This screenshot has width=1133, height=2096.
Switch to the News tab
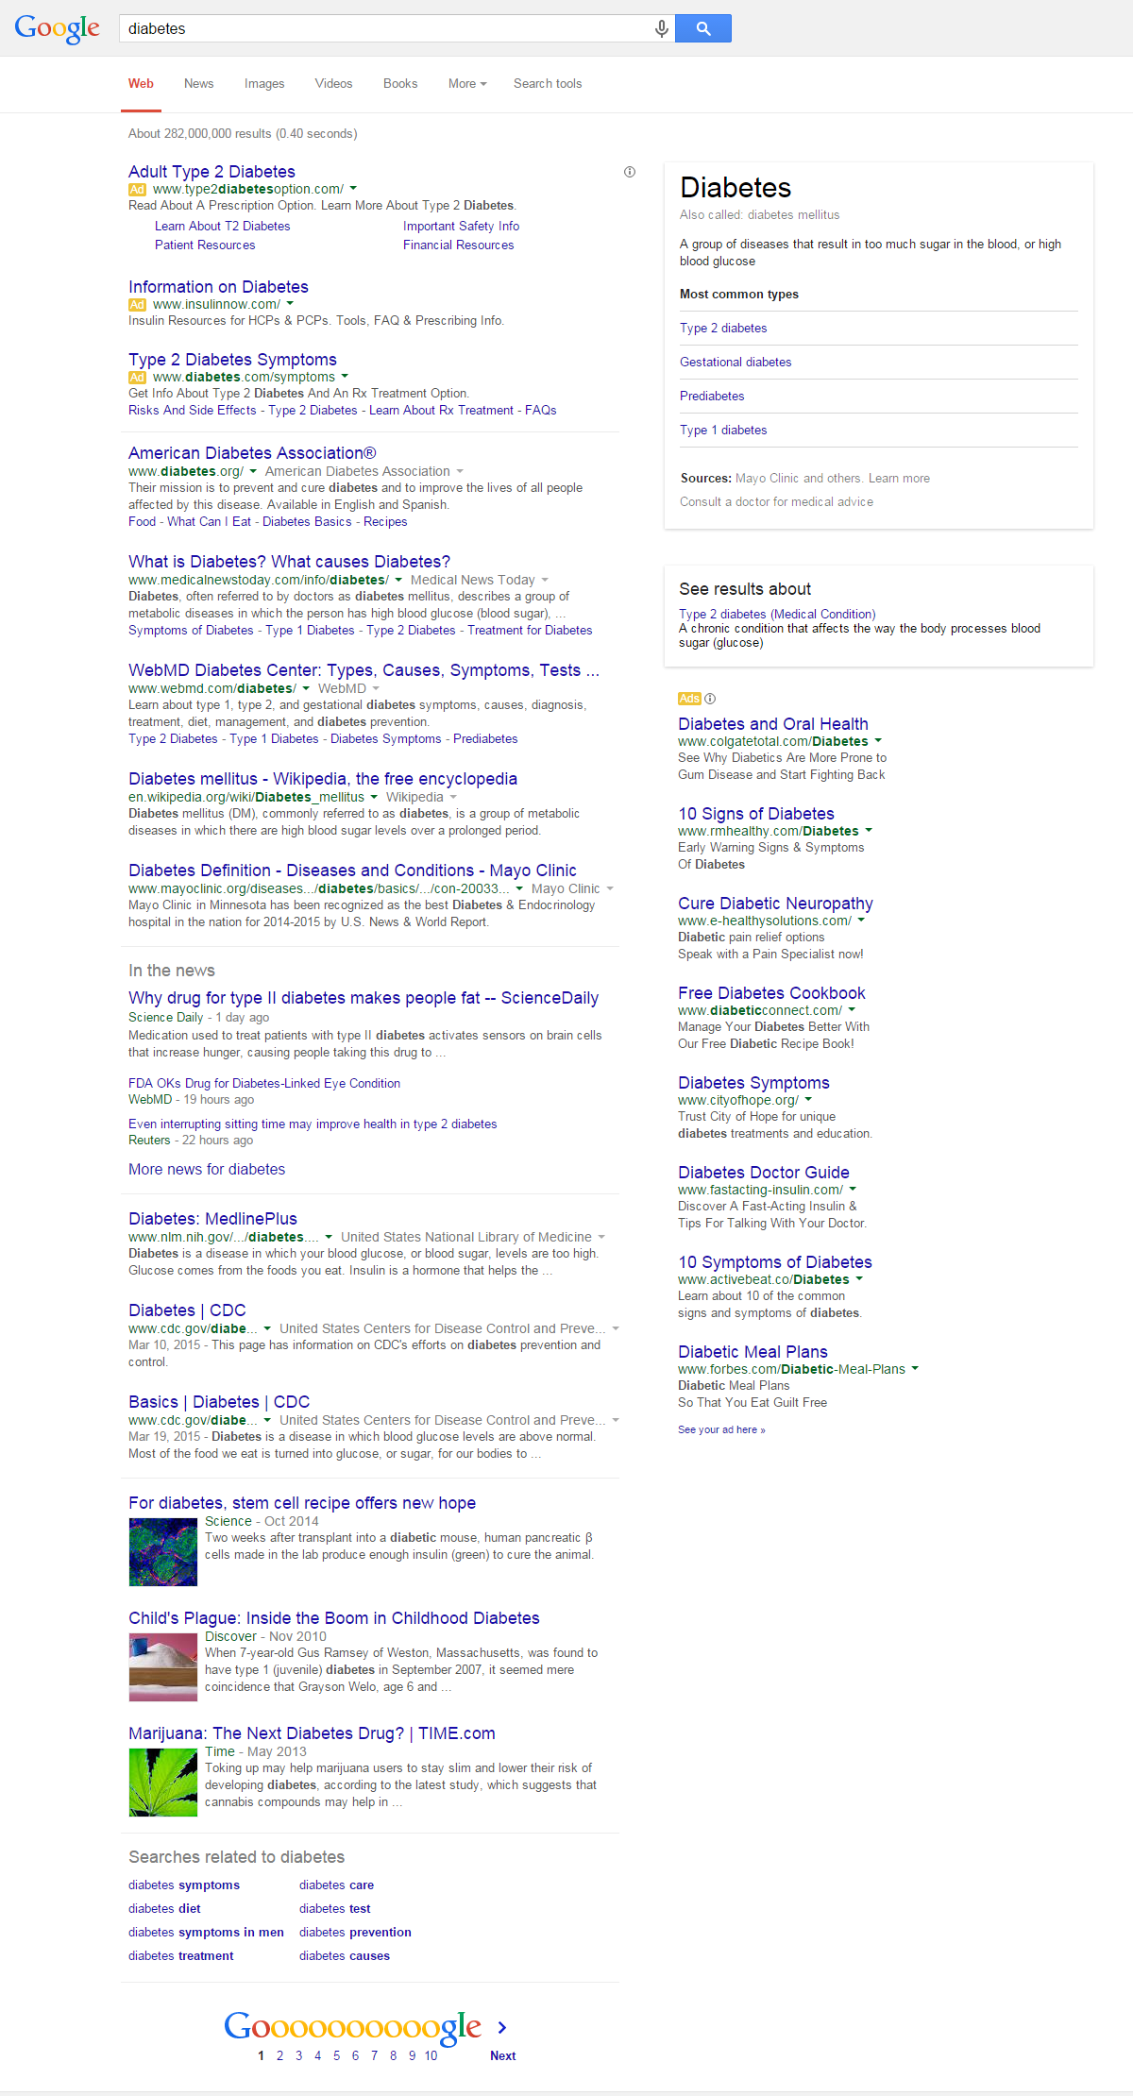click(x=198, y=84)
